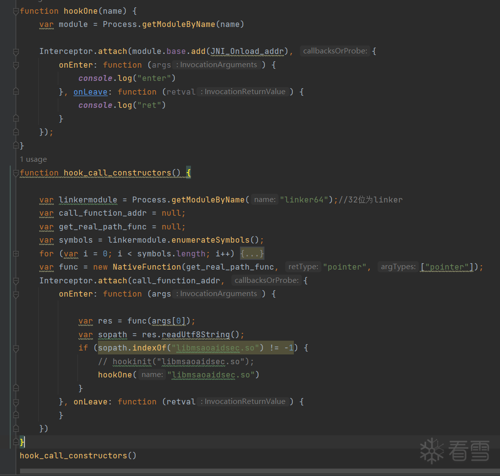The height and width of the screenshot is (476, 500).
Task: Open the '1 usage' code hint
Action: (33, 159)
